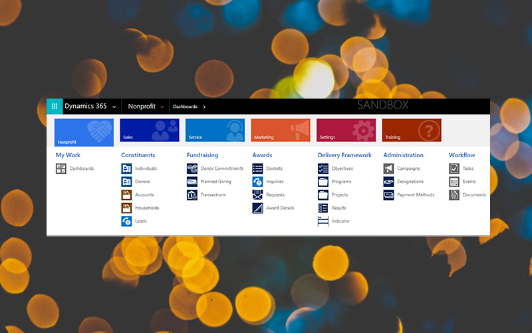532x333 pixels.
Task: Open the Inquiries link
Action: click(275, 182)
